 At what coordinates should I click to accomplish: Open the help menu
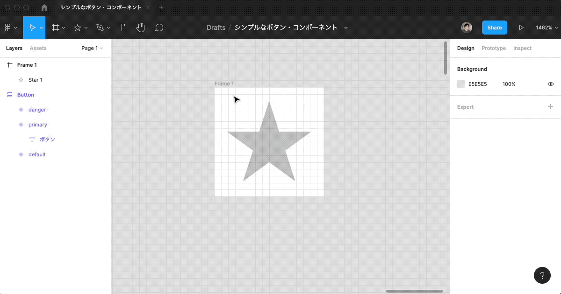(542, 275)
